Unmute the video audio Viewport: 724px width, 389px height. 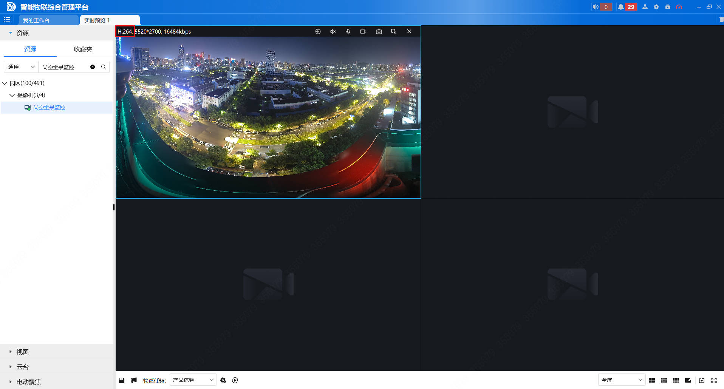point(333,32)
